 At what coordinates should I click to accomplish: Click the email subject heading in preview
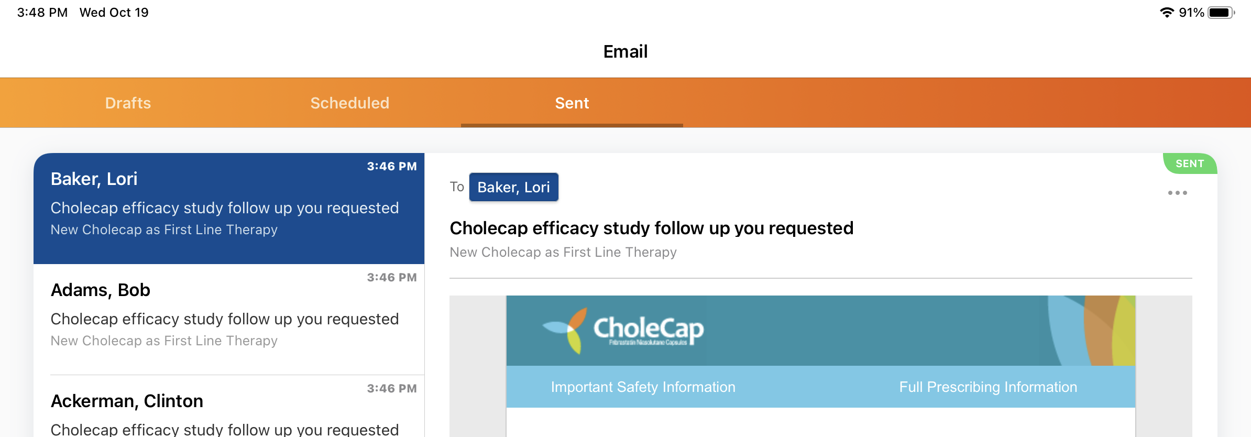[x=651, y=228]
